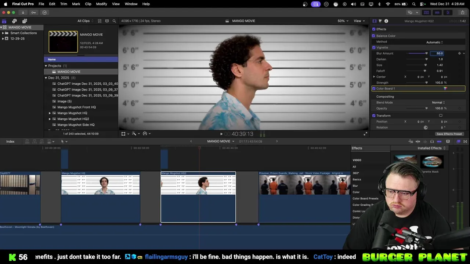Open the Clip menu

[88, 4]
